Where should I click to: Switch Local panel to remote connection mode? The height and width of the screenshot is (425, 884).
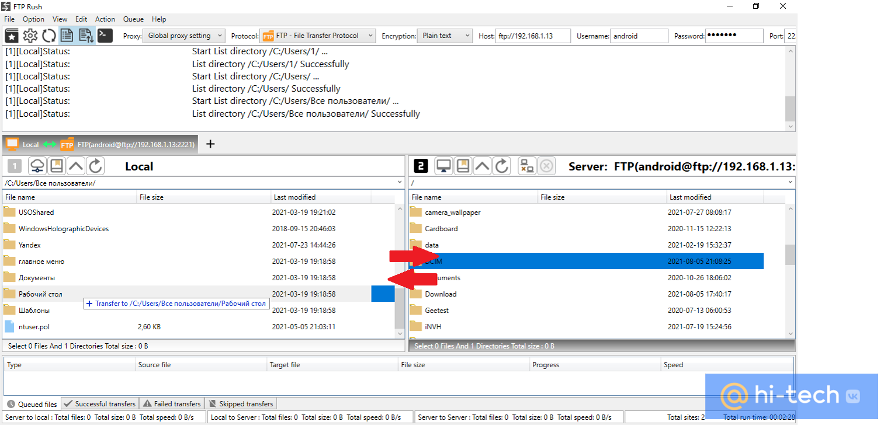37,166
